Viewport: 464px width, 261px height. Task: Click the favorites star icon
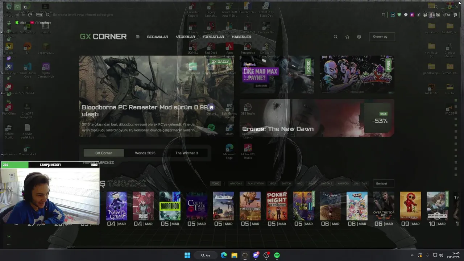pyautogui.click(x=347, y=37)
